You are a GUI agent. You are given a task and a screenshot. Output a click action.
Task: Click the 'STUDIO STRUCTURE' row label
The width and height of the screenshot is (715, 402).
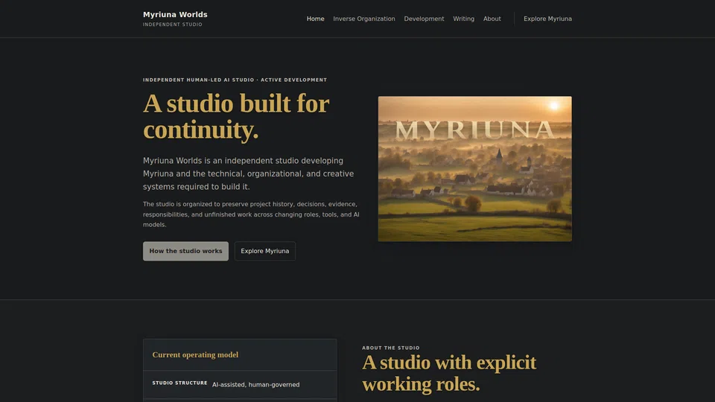(179, 383)
